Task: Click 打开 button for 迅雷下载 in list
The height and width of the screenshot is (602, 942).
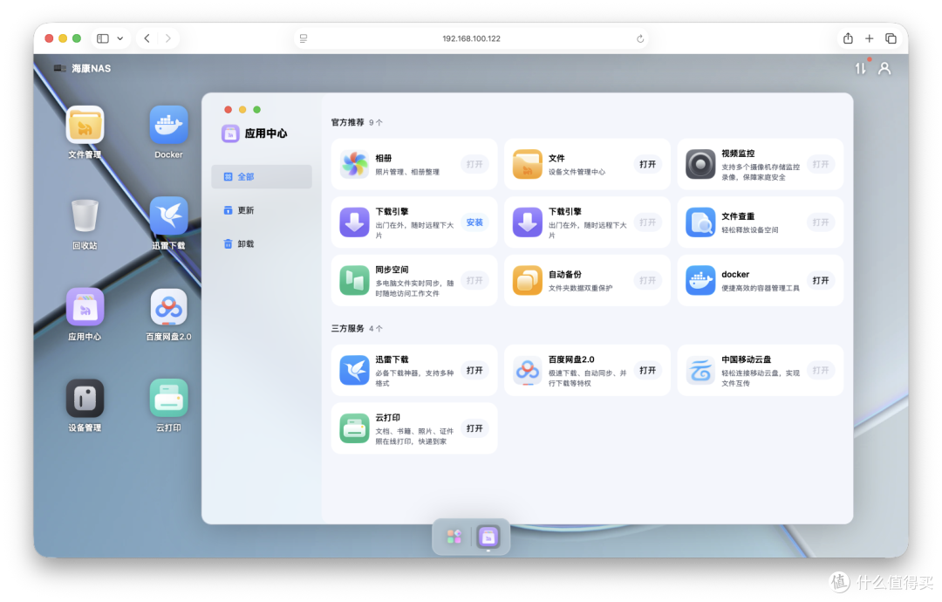Action: point(474,370)
